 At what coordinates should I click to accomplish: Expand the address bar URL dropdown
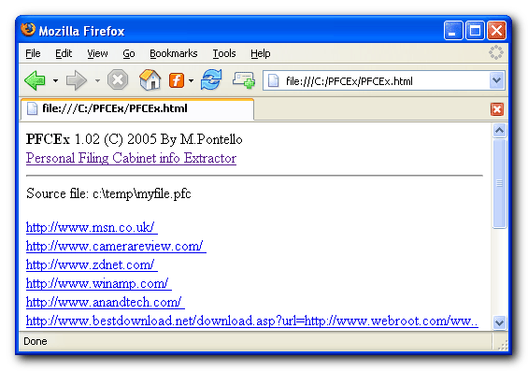tap(496, 80)
